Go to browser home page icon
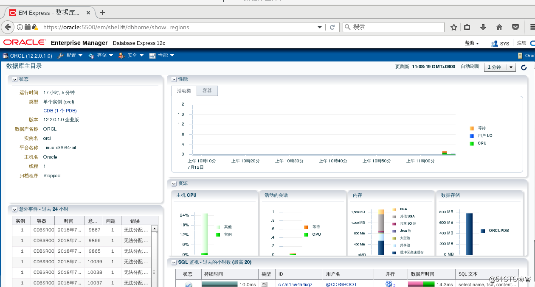Screen dimensions: 535x287 pyautogui.click(x=499, y=27)
